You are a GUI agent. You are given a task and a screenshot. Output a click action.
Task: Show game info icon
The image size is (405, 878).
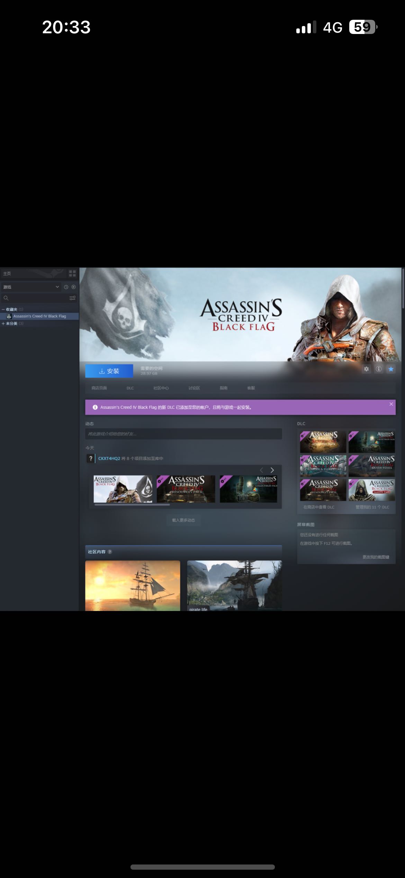pos(379,369)
